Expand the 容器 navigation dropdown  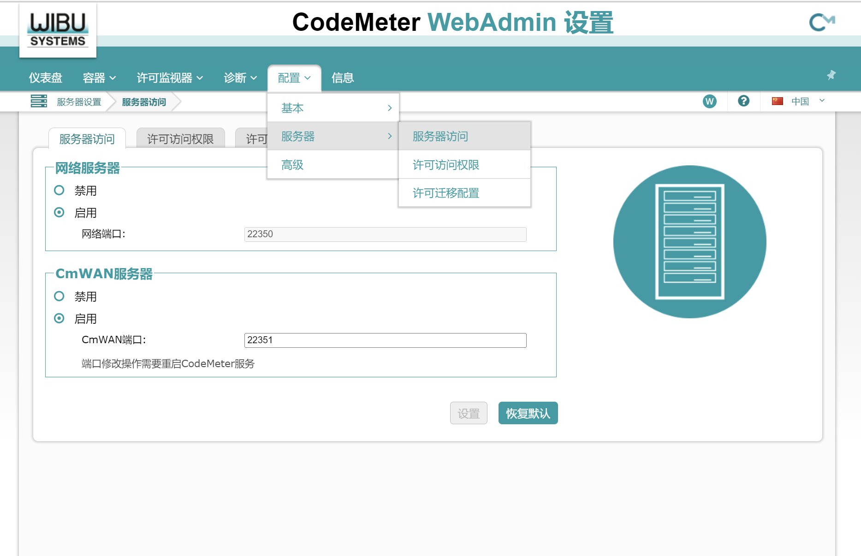[x=99, y=78]
